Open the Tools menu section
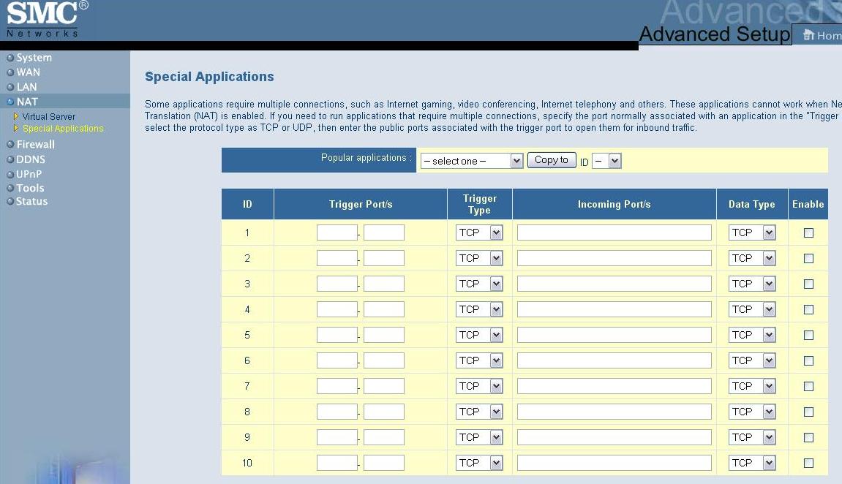This screenshot has width=842, height=484. coord(30,188)
